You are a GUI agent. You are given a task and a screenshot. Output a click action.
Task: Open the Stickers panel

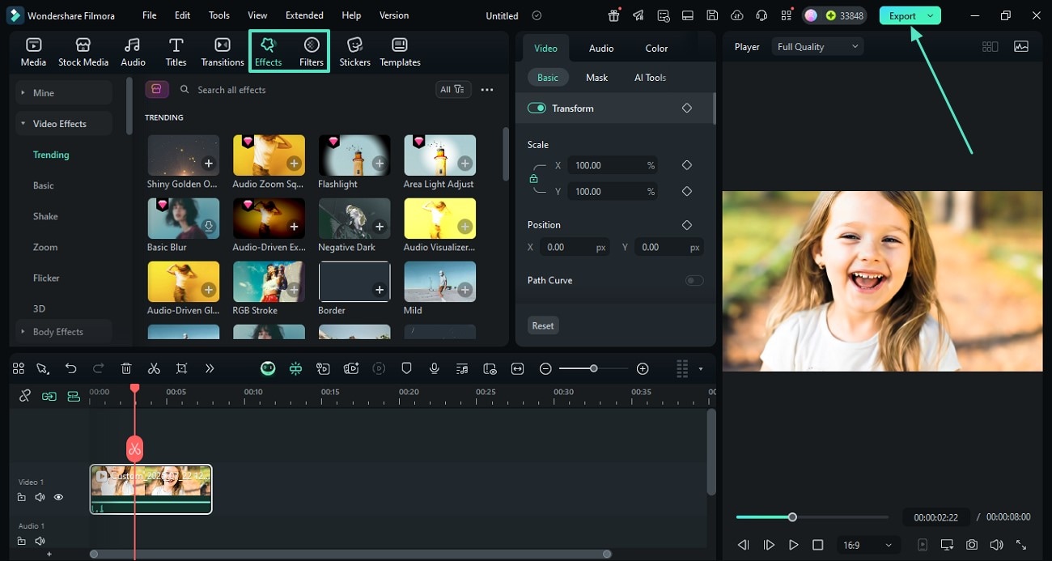point(354,52)
